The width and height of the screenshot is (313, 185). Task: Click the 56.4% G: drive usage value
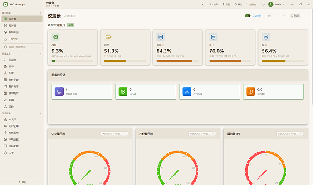tap(269, 51)
